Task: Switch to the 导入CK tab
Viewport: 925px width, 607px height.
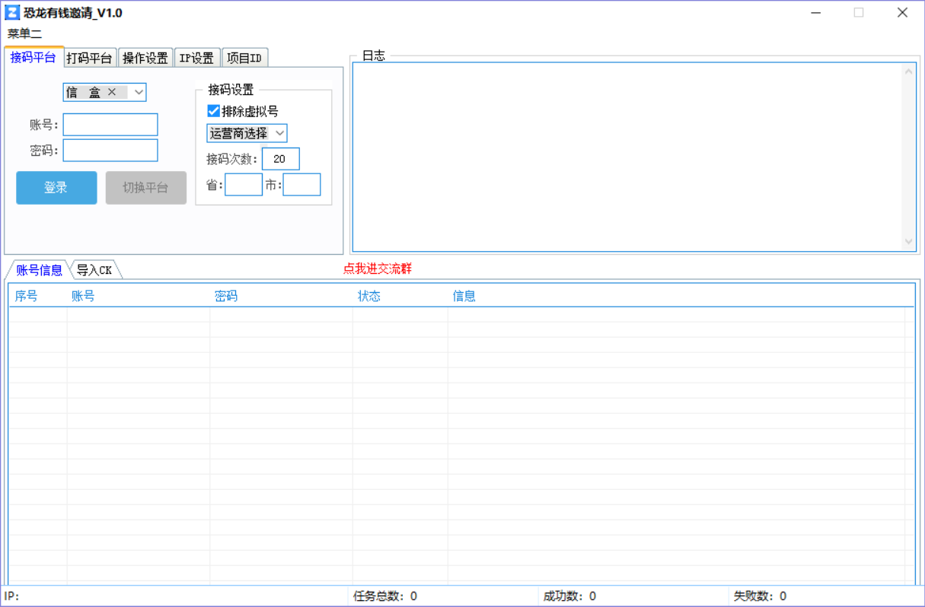Action: coord(94,270)
